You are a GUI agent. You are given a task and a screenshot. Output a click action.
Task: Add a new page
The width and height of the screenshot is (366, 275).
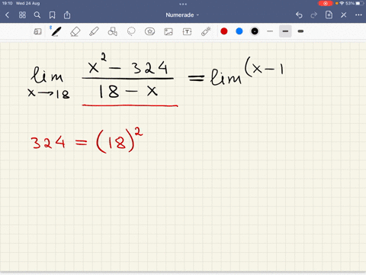coord(329,15)
